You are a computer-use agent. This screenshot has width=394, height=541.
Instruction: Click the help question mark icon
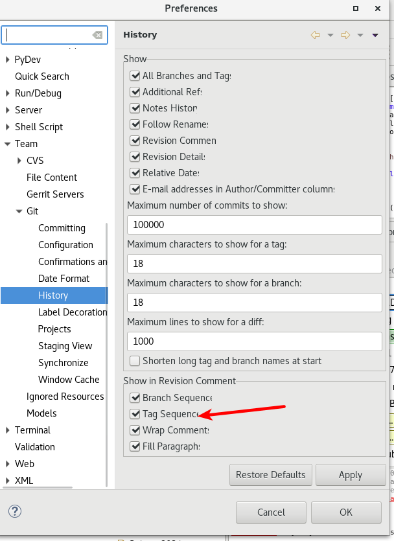tap(15, 512)
